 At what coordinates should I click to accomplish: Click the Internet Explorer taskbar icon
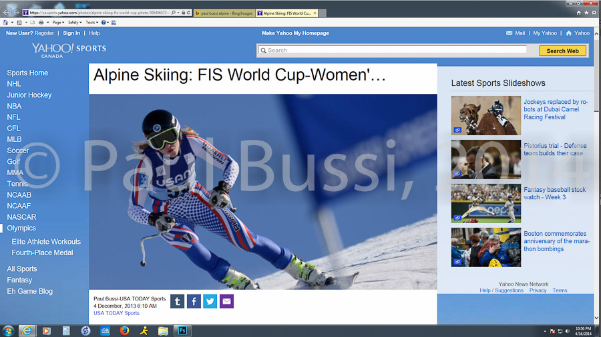pyautogui.click(x=27, y=330)
